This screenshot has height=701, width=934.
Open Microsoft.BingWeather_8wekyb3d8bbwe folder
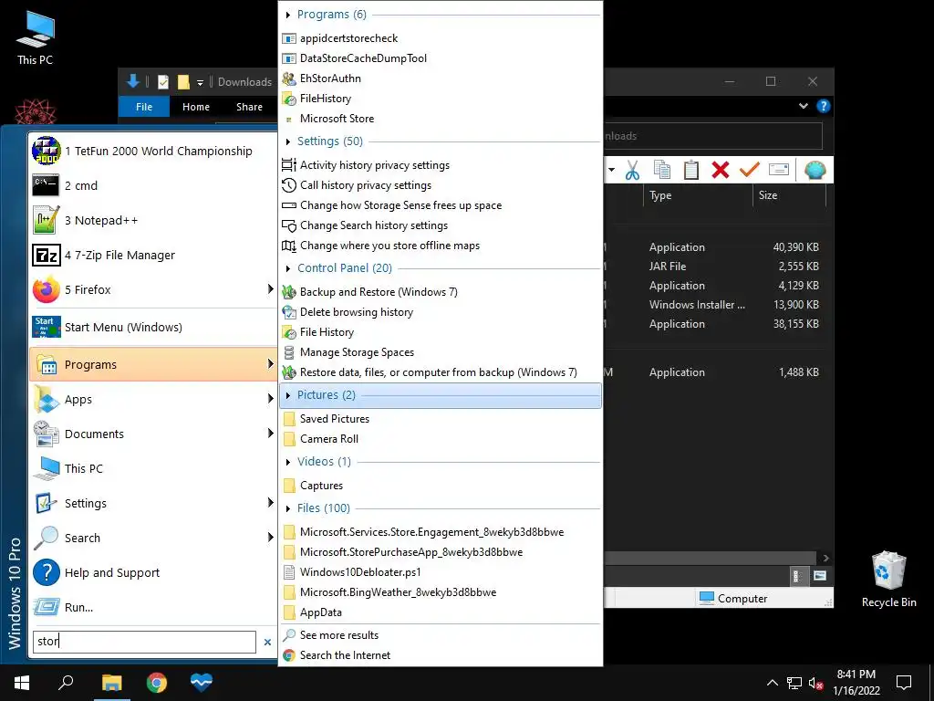441,591
